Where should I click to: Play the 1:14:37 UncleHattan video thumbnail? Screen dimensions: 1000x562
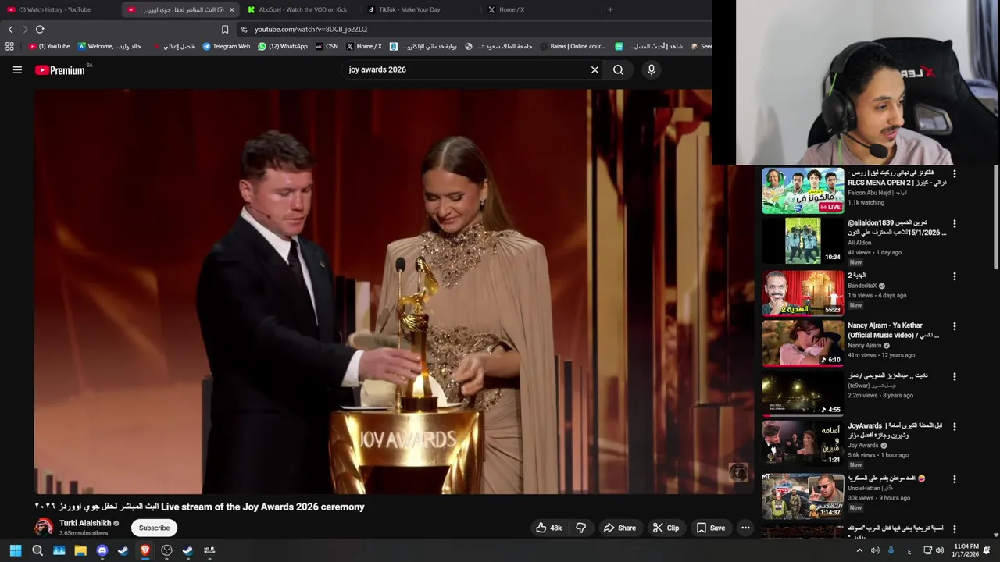pos(803,496)
